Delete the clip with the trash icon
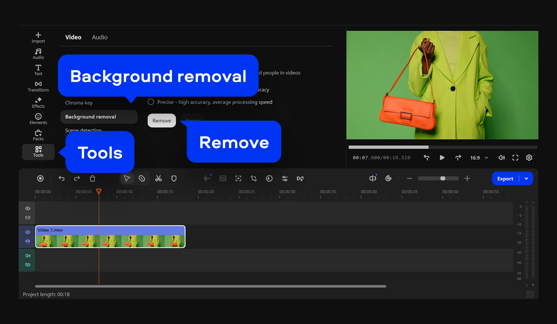Viewport: 557px width, 324px height. 92,179
